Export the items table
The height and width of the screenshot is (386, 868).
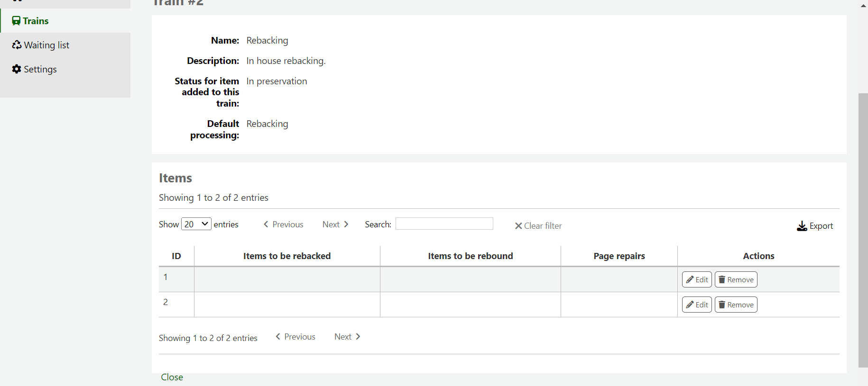(815, 226)
